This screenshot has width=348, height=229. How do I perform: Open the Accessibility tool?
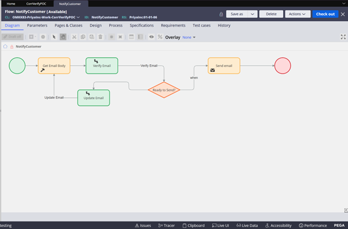coord(278,225)
